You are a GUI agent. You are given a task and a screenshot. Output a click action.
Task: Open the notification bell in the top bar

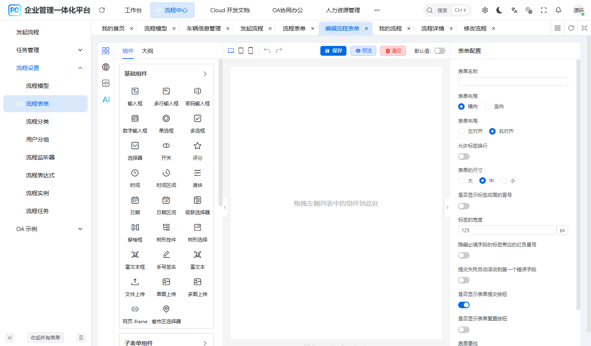[558, 10]
